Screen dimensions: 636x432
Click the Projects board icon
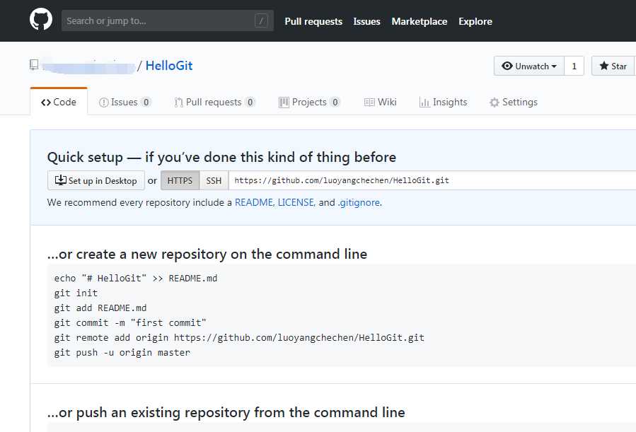click(x=284, y=103)
